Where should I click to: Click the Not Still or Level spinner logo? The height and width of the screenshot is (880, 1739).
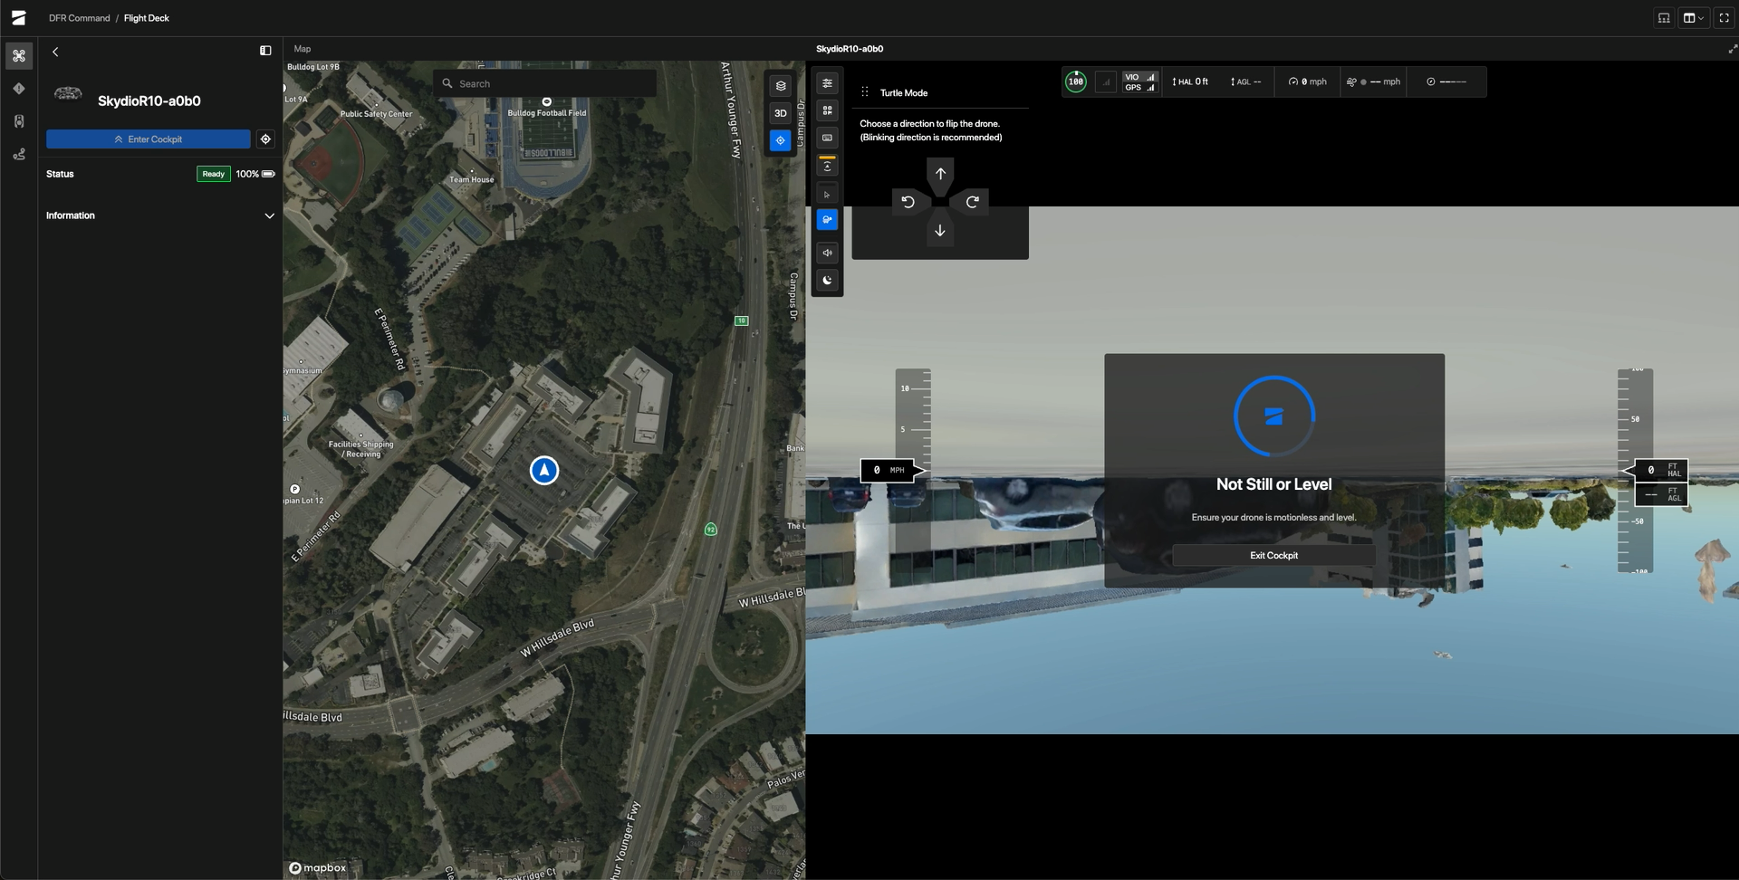pos(1274,416)
